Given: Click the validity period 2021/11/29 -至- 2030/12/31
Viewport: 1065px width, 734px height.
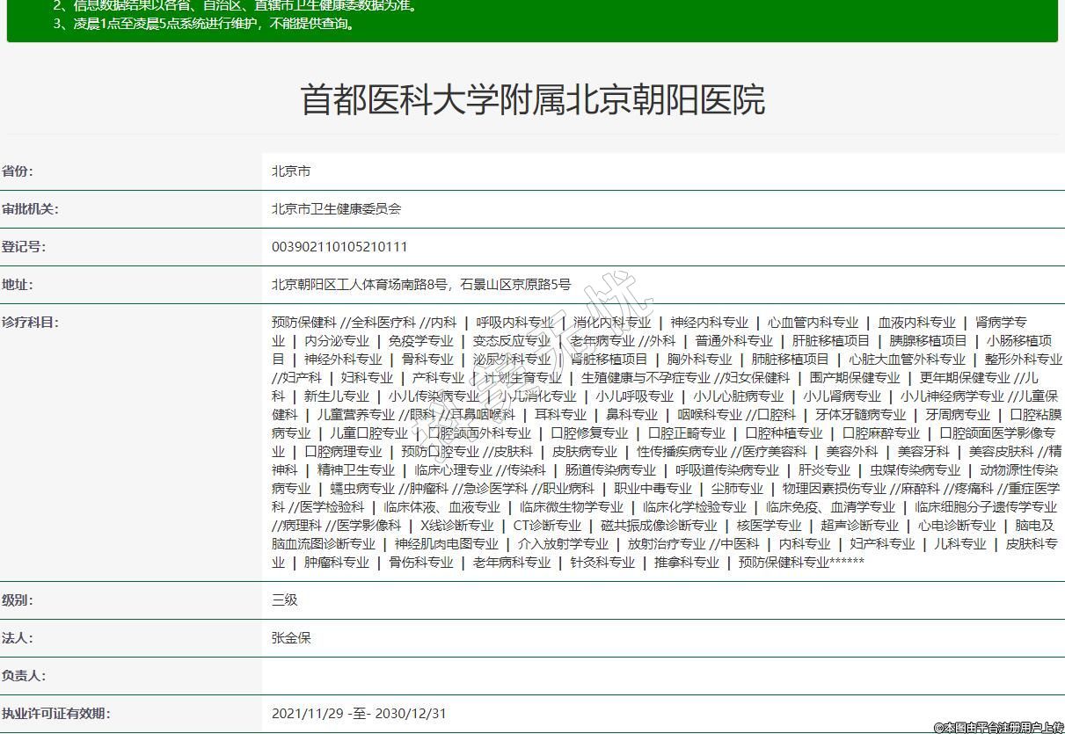Looking at the screenshot, I should click(x=359, y=714).
